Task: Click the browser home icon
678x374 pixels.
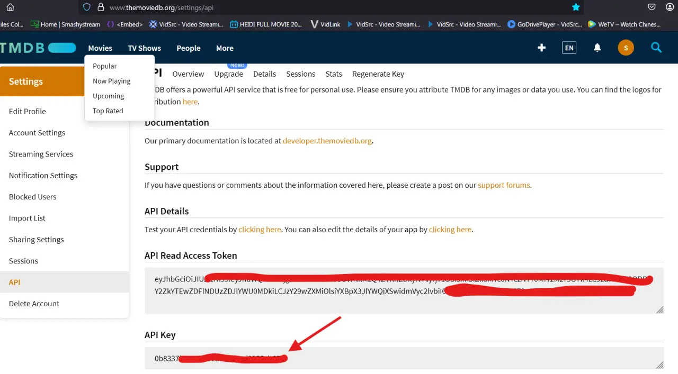Action: [10, 7]
